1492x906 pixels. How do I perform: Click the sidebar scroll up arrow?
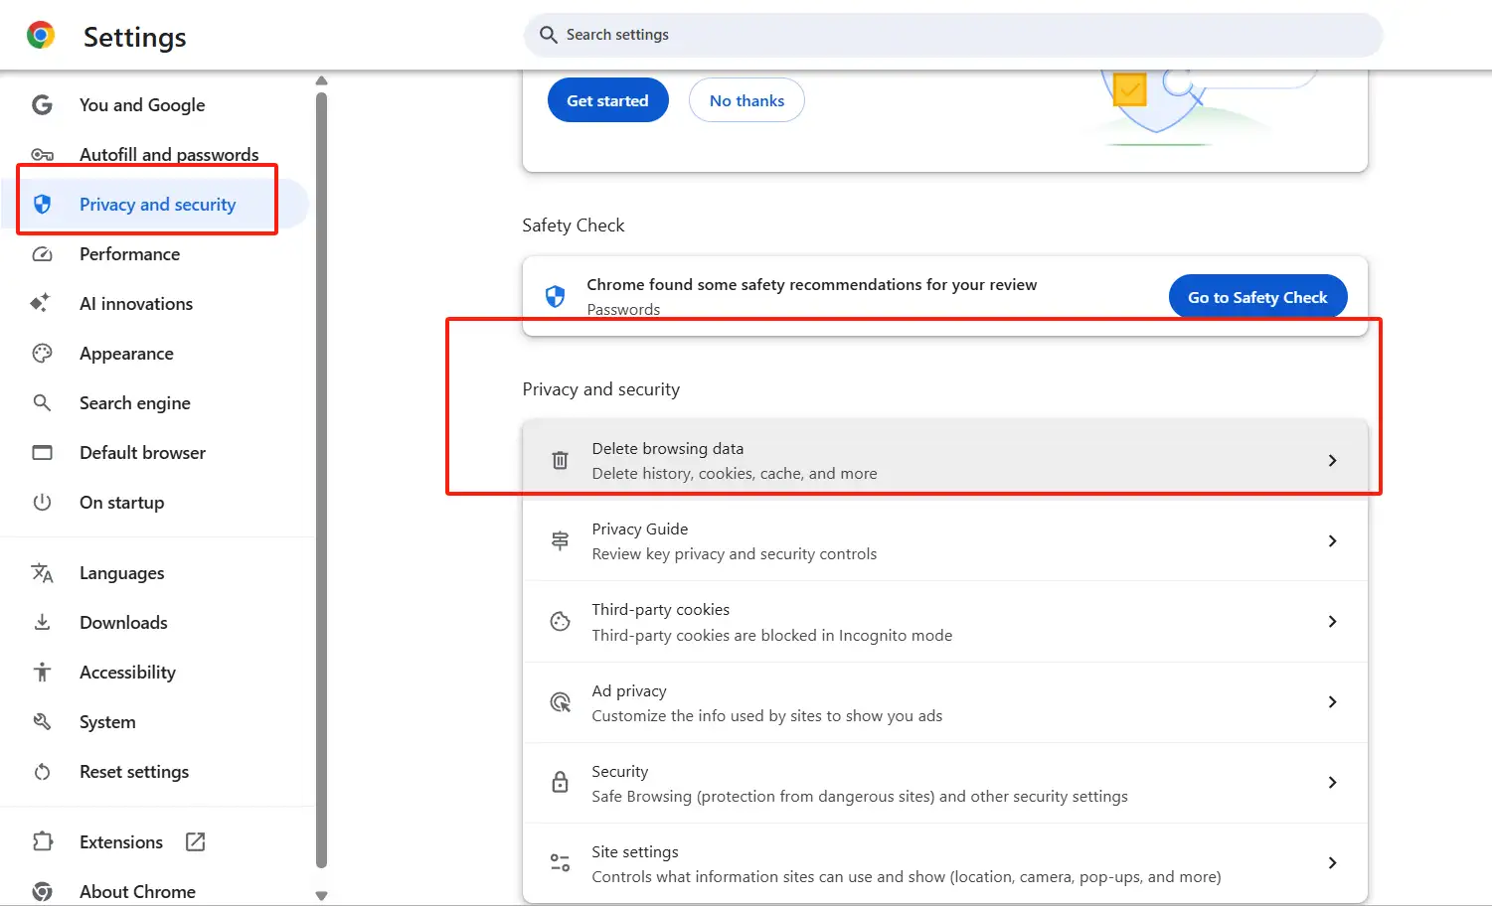[x=321, y=80]
